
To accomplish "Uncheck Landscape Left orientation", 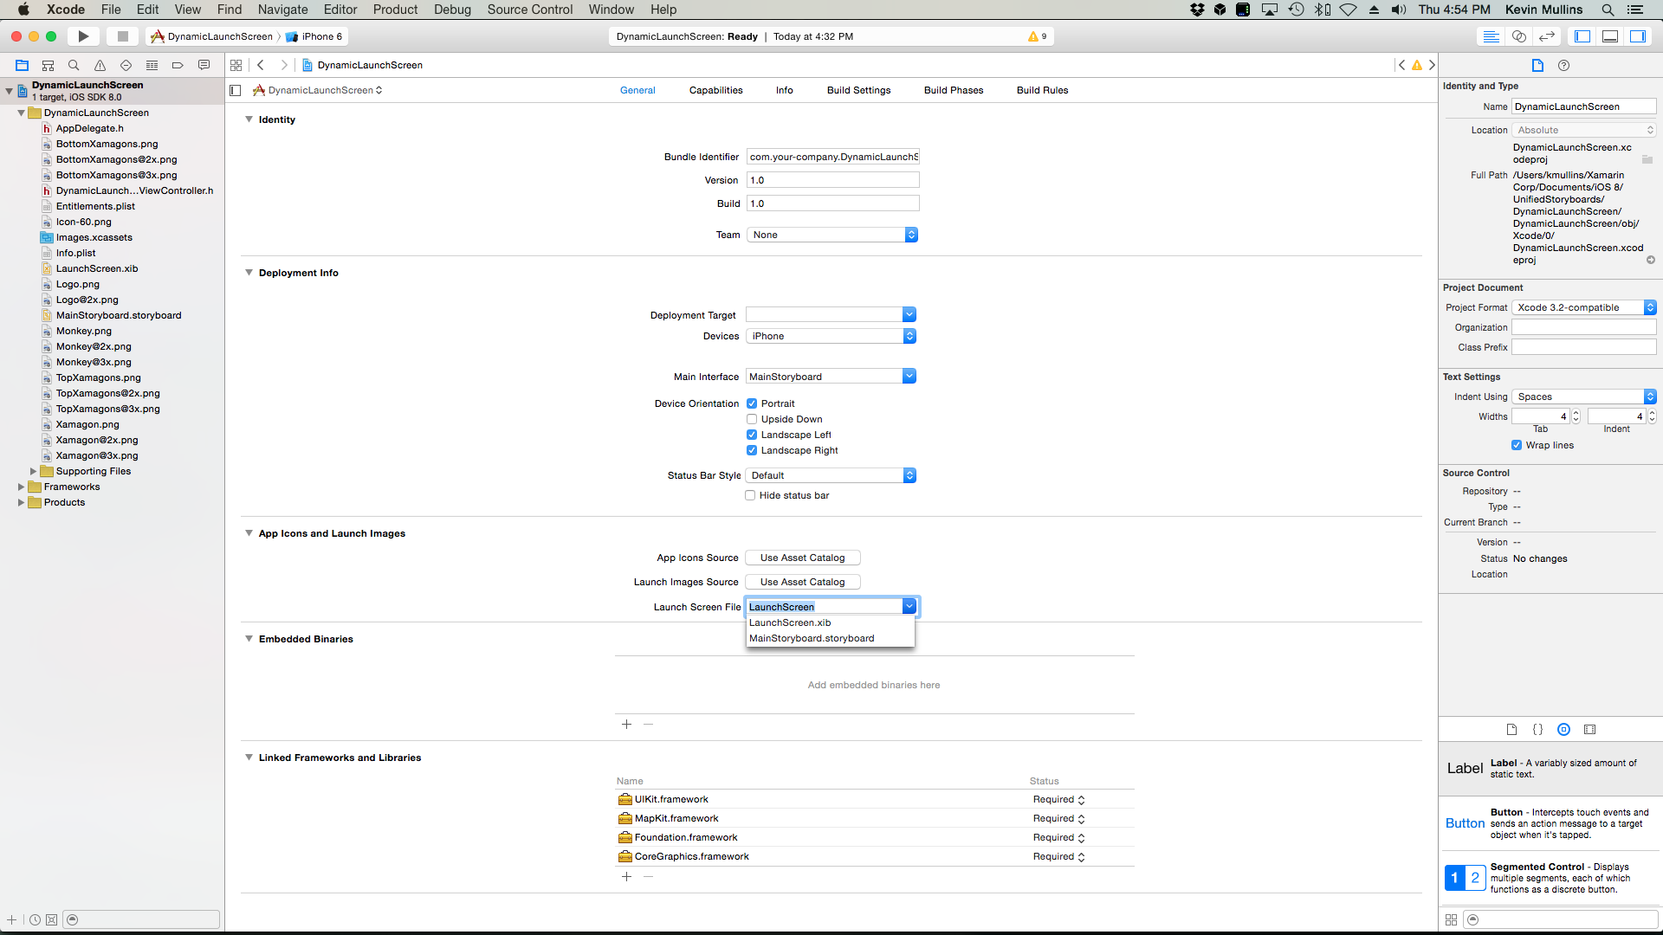I will 752,435.
